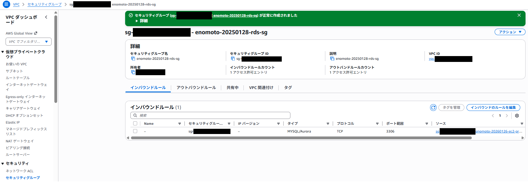Click the inbound rules search field
This screenshot has height=183, width=528.
[210, 116]
